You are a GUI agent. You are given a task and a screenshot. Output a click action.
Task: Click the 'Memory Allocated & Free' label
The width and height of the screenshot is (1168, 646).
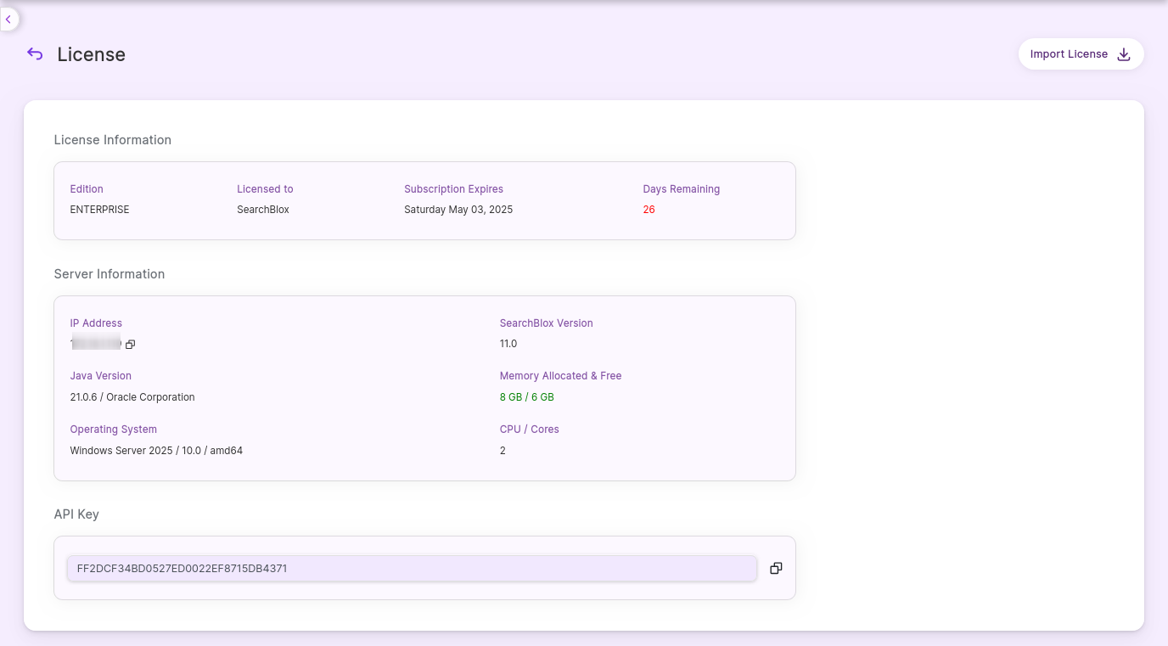click(x=561, y=376)
